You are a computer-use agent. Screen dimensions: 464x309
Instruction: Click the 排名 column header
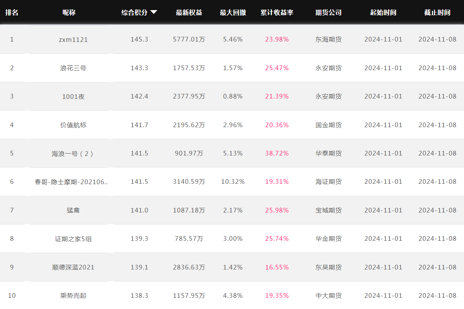[12, 12]
